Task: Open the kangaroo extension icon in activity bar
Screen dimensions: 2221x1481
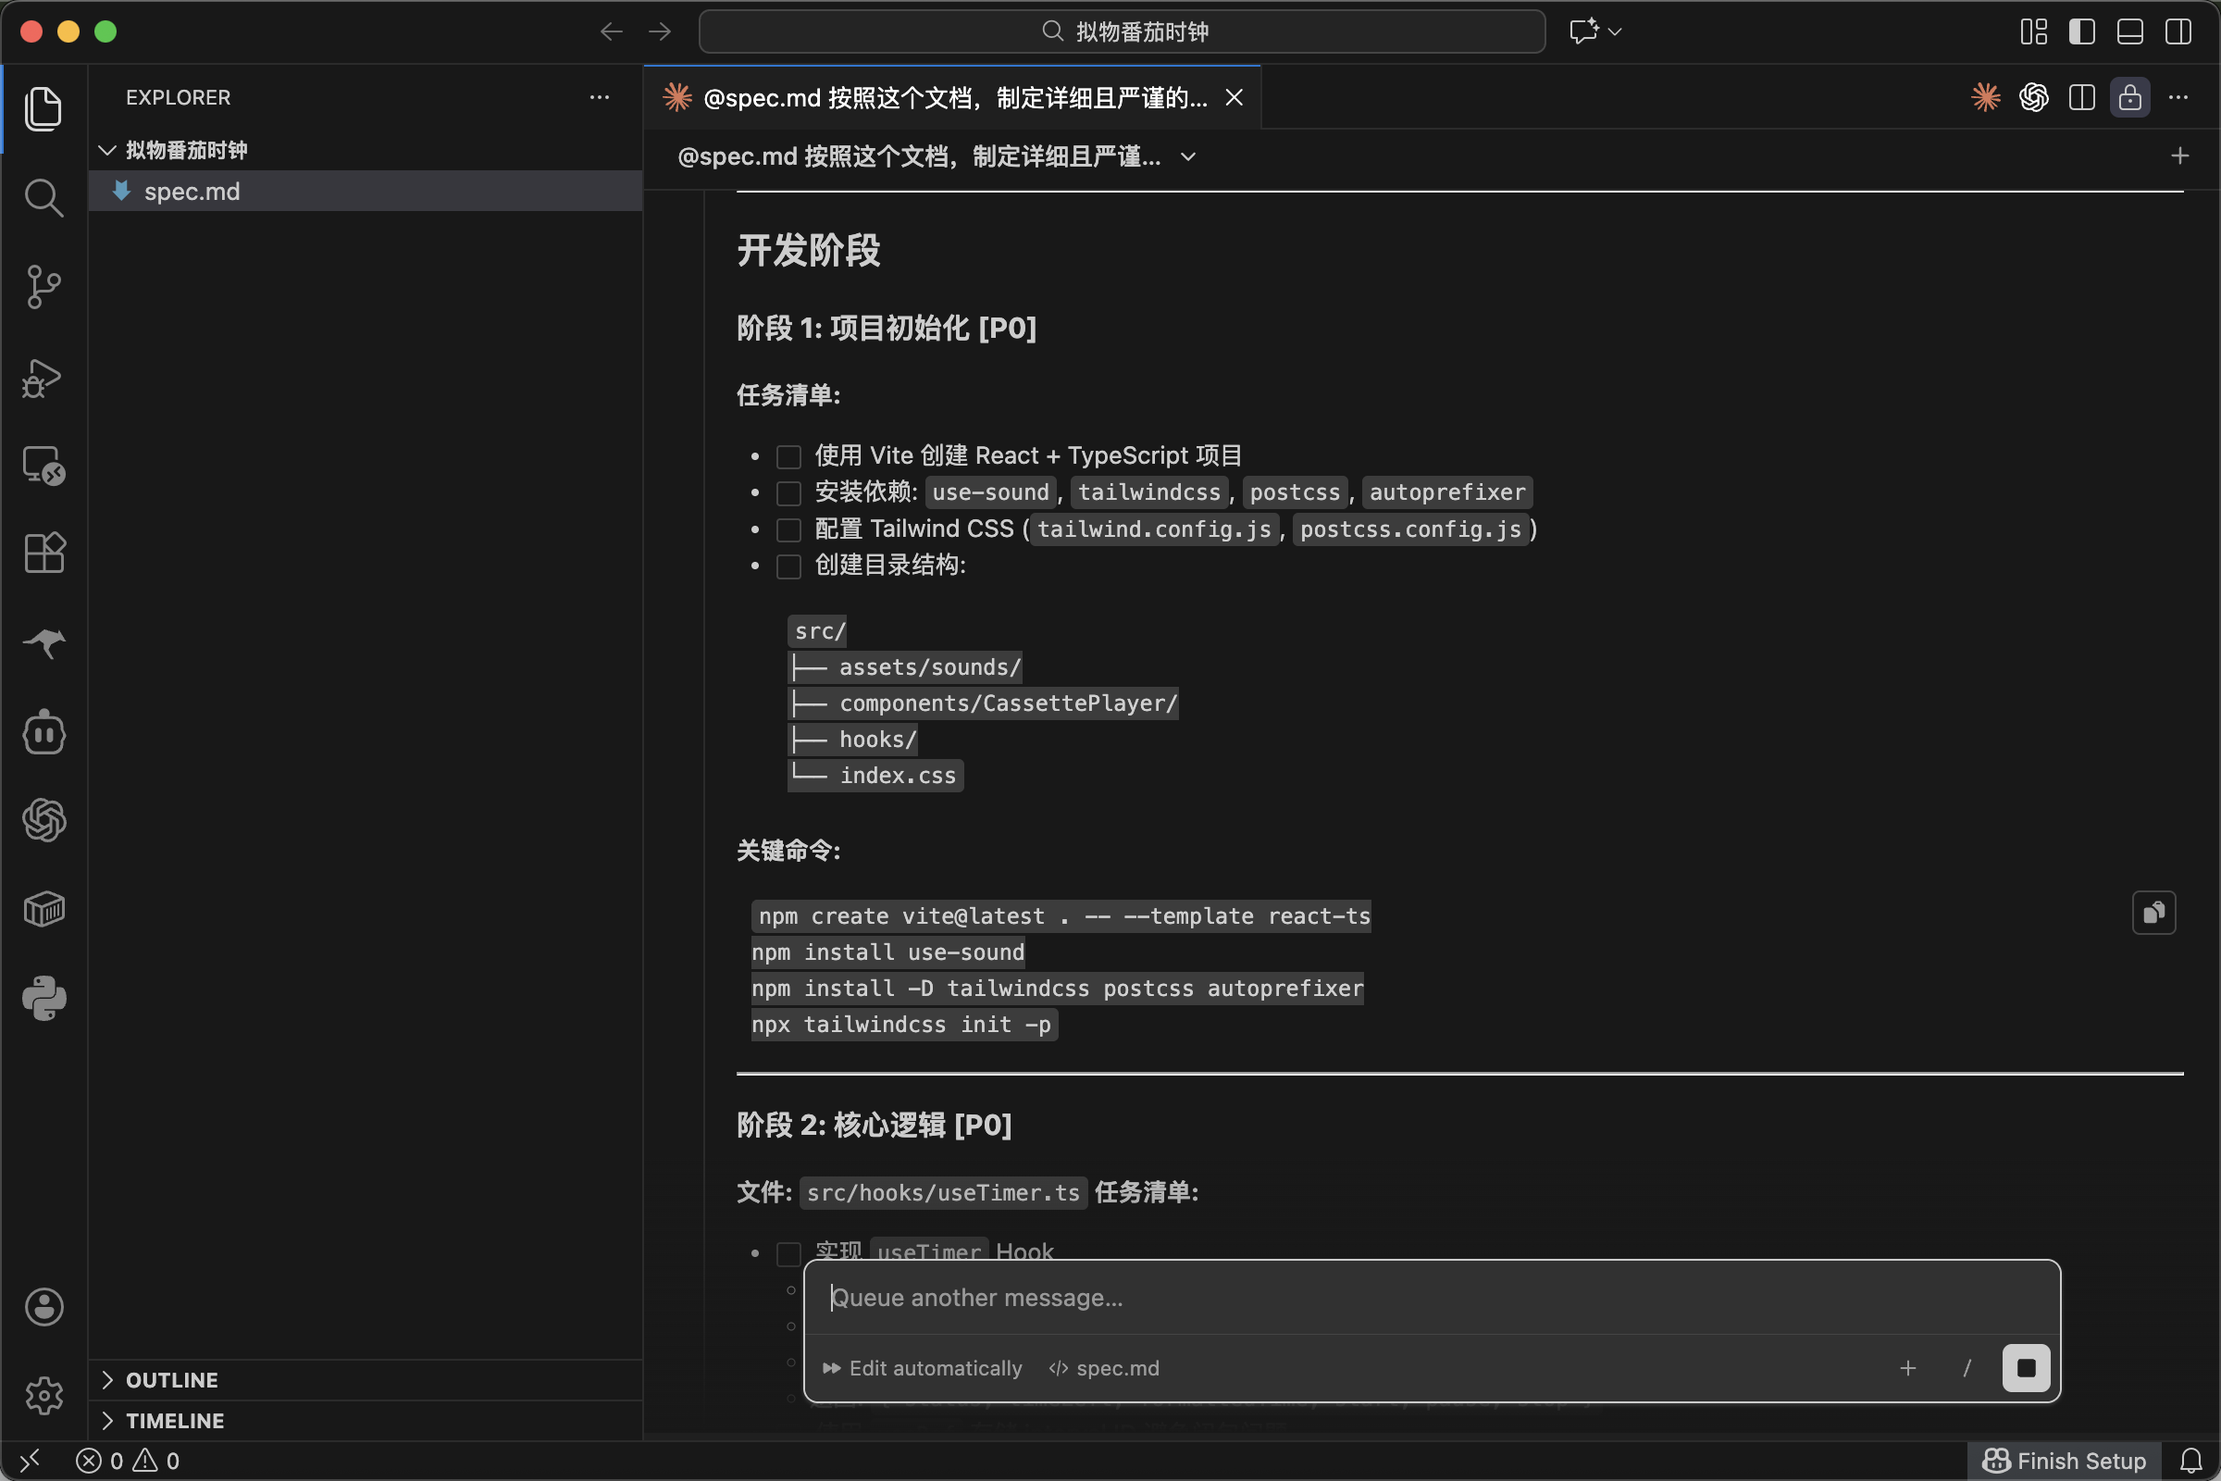Action: point(43,643)
